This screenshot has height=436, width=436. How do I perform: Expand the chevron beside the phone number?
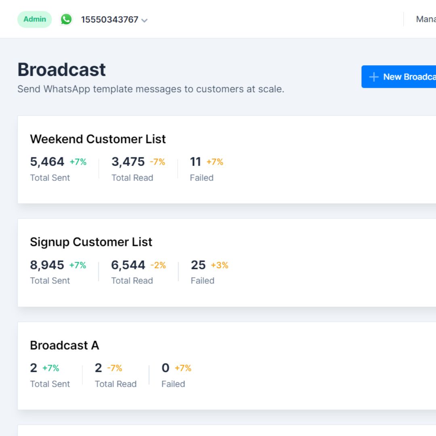pos(145,20)
